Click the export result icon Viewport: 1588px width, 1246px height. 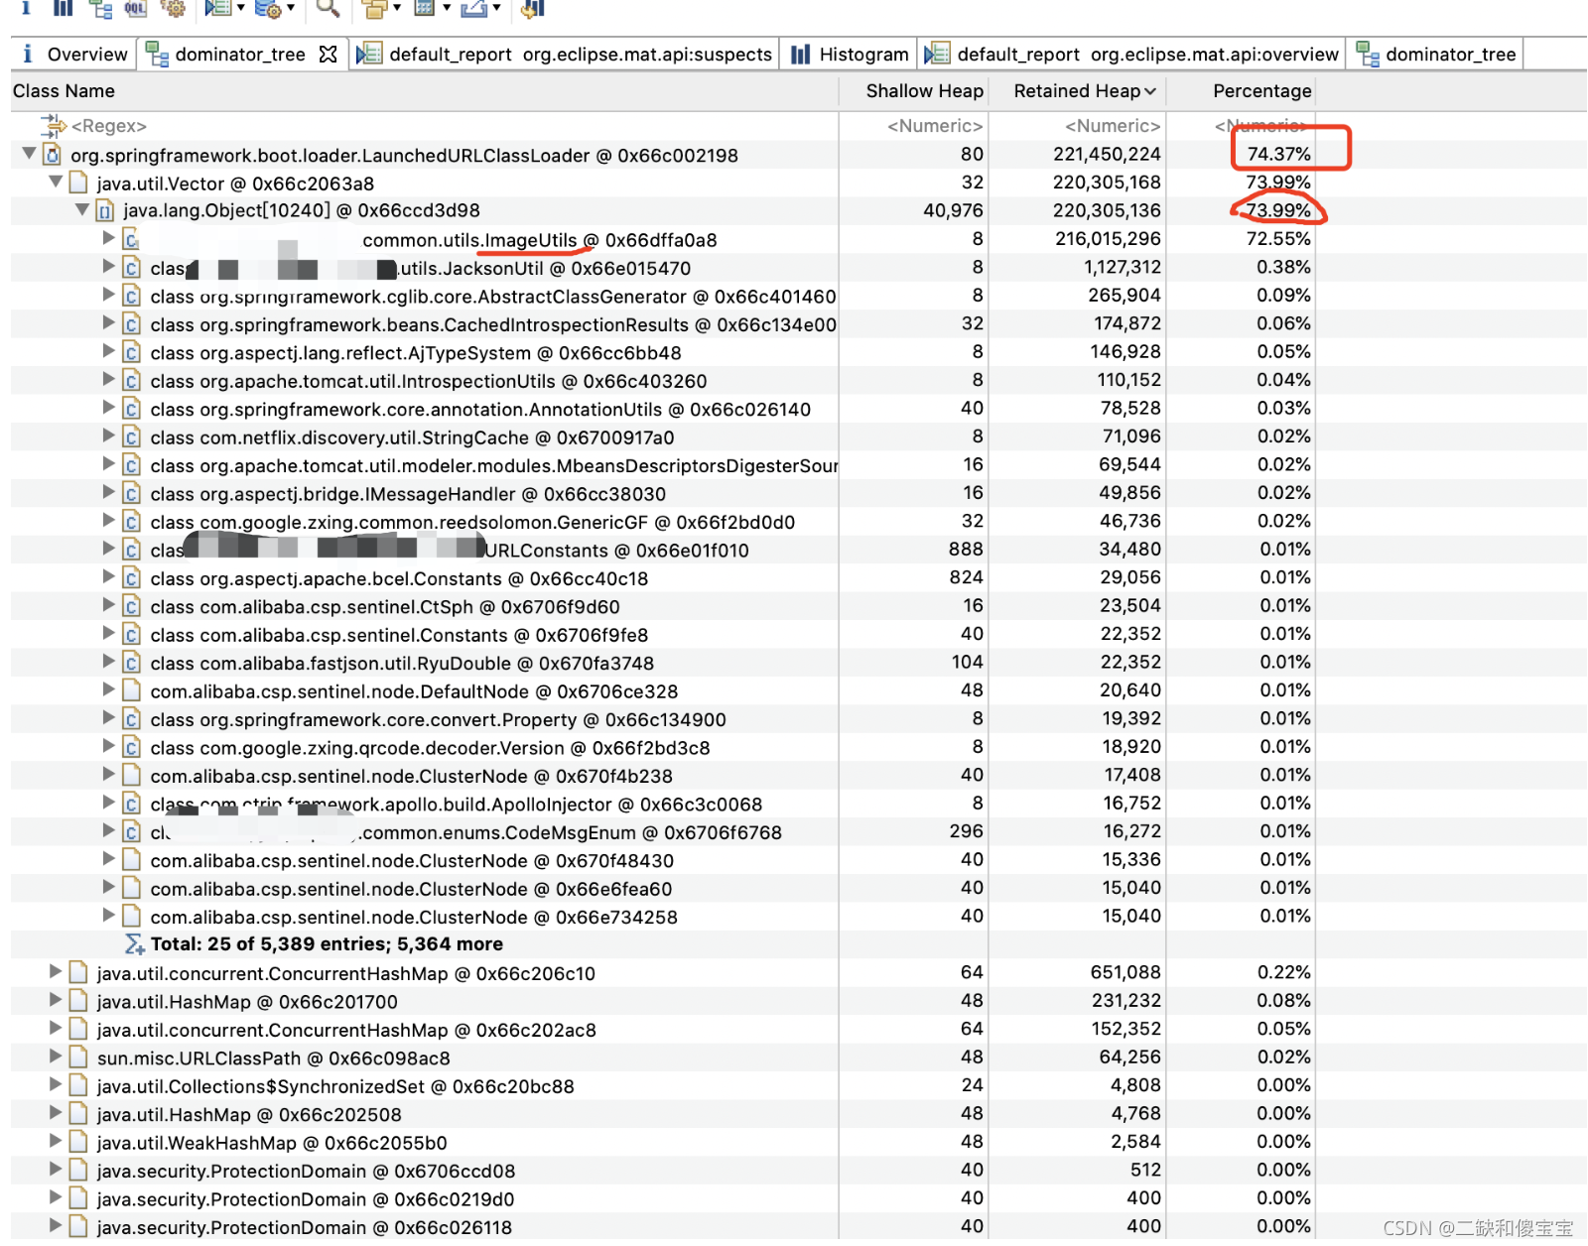[x=474, y=9]
